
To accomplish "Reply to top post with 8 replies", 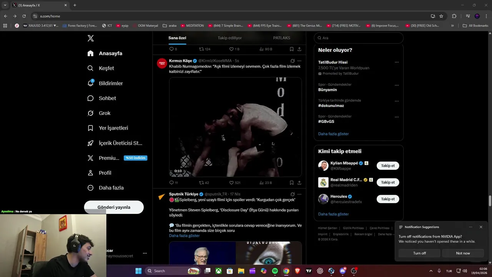I will click(x=173, y=49).
